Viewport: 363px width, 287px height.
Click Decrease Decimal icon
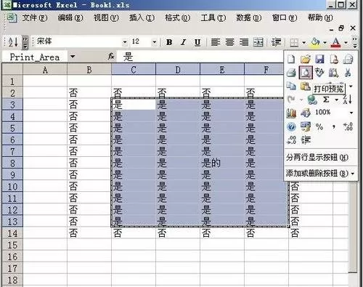point(291,140)
